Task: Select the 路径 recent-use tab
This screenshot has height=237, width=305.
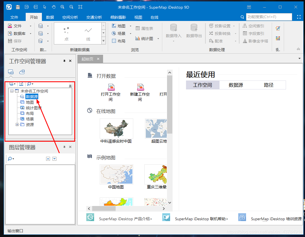Action: (x=269, y=85)
